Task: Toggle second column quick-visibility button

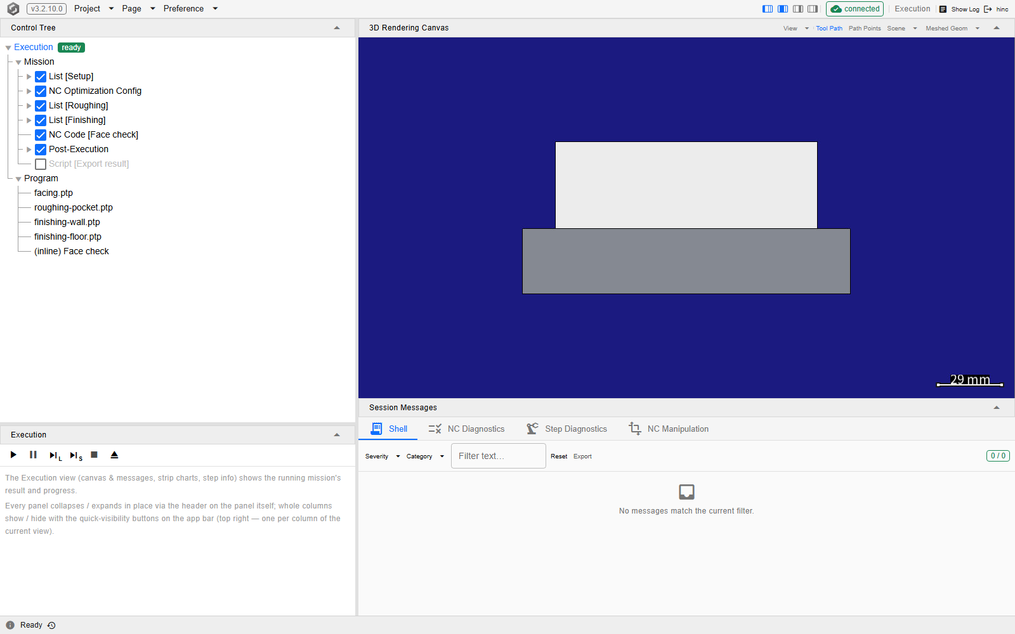Action: click(x=783, y=9)
